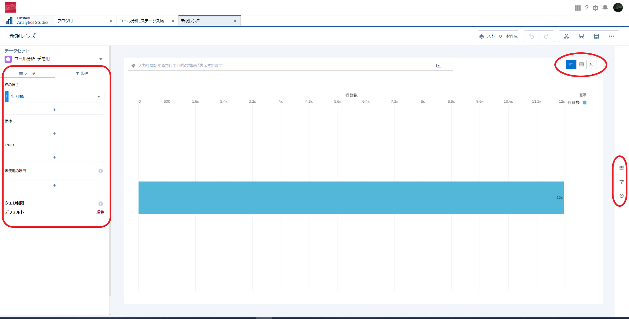This screenshot has width=629, height=319.
Task: Open the app launcher grid icon
Action: click(578, 8)
